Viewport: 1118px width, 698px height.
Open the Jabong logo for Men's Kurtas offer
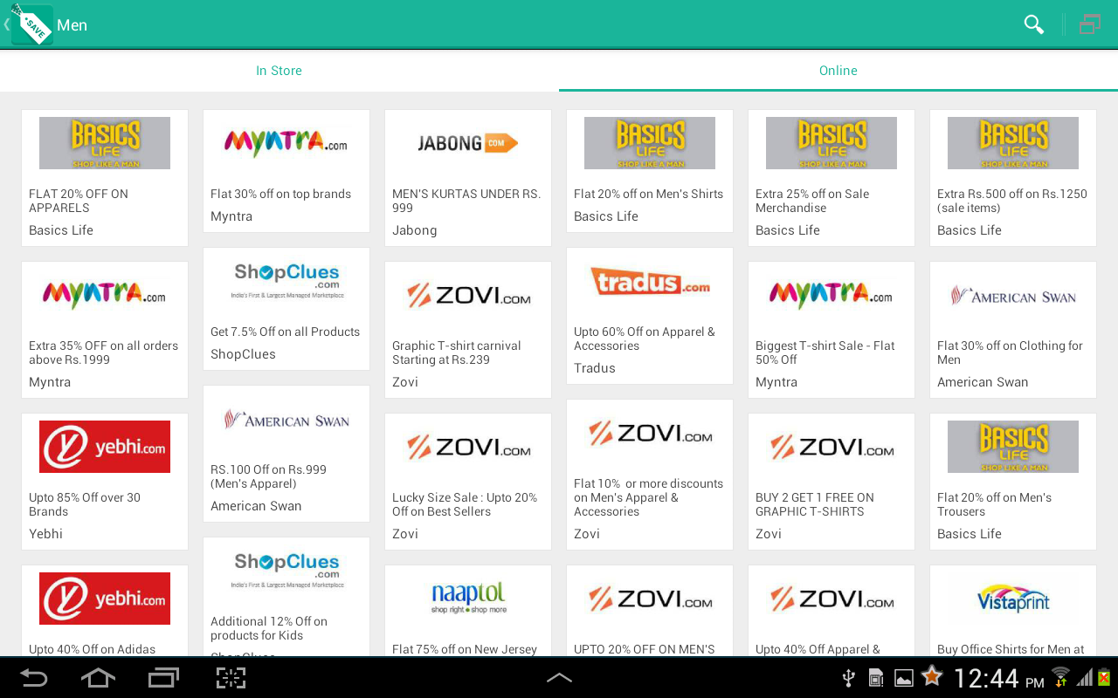tap(468, 143)
